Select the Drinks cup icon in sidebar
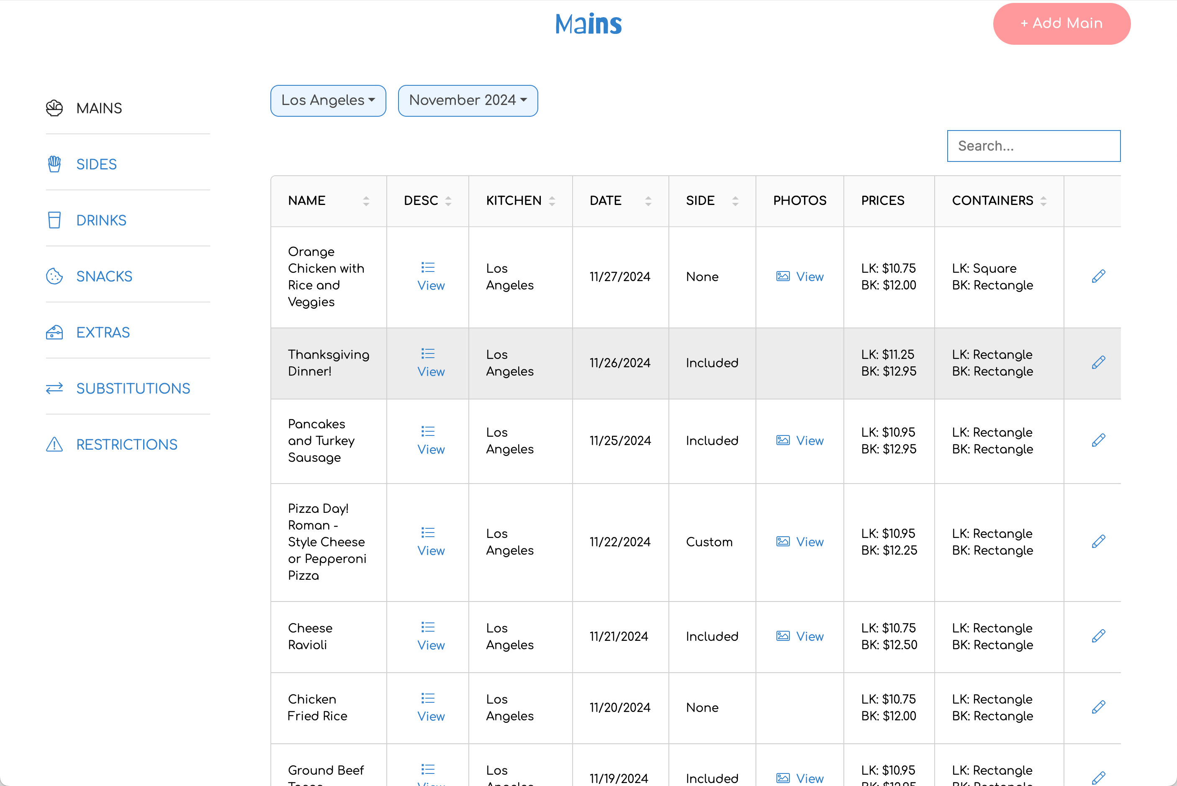The width and height of the screenshot is (1177, 786). pos(54,220)
